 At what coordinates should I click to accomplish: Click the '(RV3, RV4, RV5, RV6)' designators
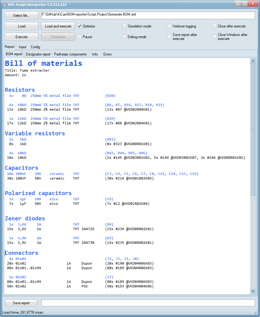click(x=126, y=153)
